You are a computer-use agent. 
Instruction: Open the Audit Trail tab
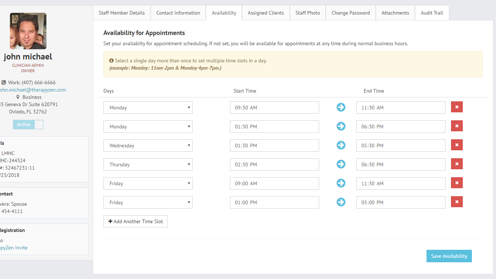click(x=432, y=13)
